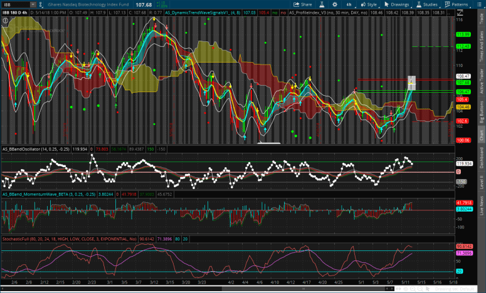Click the Share button
This screenshot has height=293, width=486.
(x=302, y=4)
